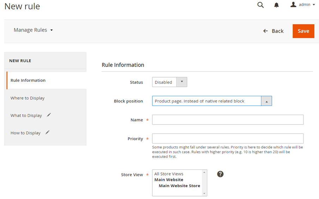The image size is (319, 199).
Task: Open the Status dropdown
Action: 170,82
